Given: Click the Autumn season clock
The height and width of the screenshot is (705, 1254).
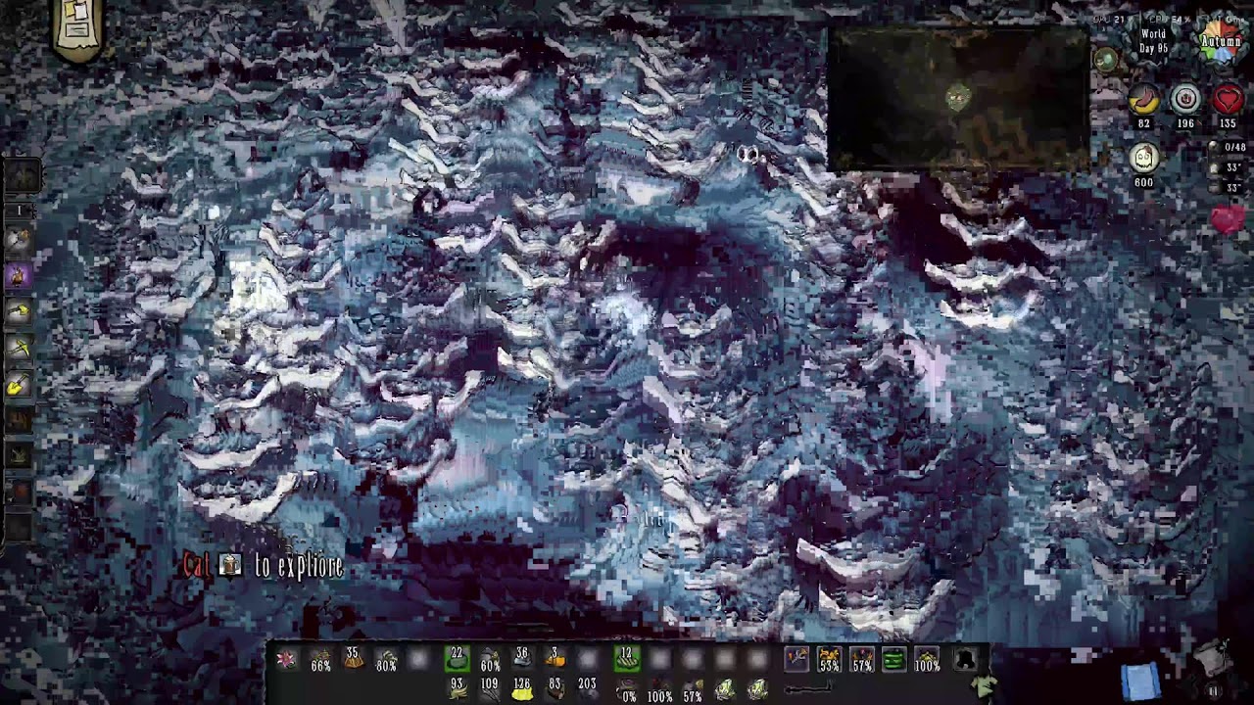Looking at the screenshot, I should tap(1221, 39).
